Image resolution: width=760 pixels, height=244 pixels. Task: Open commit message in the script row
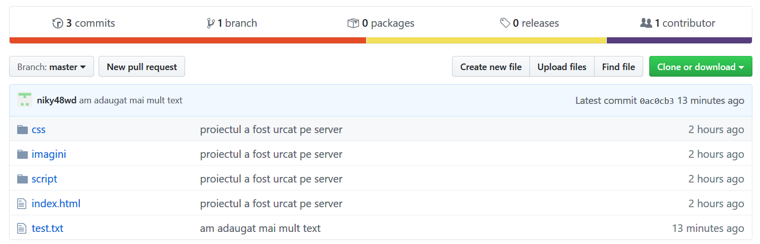271,179
